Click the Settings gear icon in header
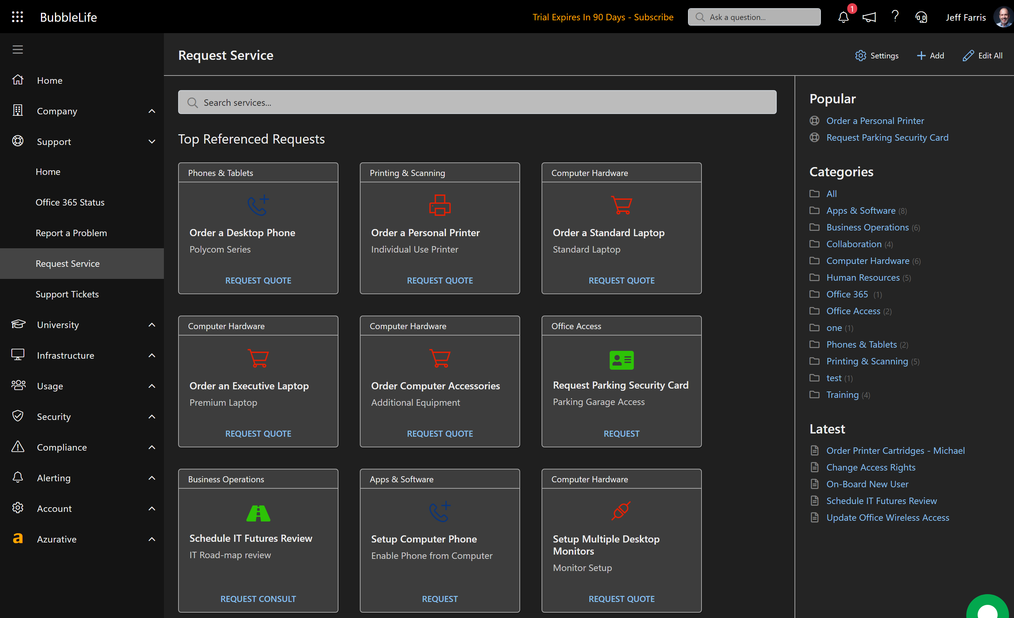 [x=860, y=55]
